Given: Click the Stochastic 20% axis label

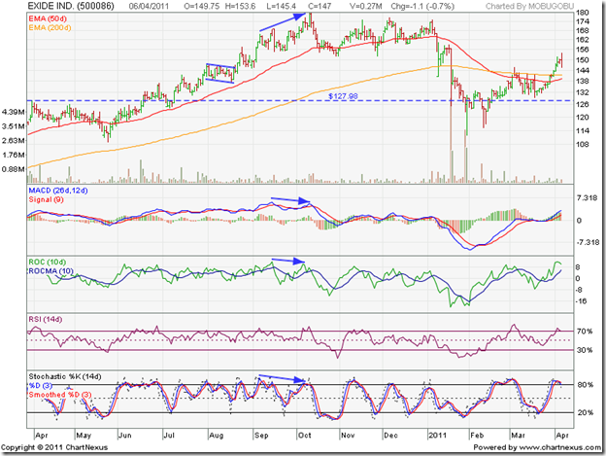Looking at the screenshot, I should (x=586, y=412).
